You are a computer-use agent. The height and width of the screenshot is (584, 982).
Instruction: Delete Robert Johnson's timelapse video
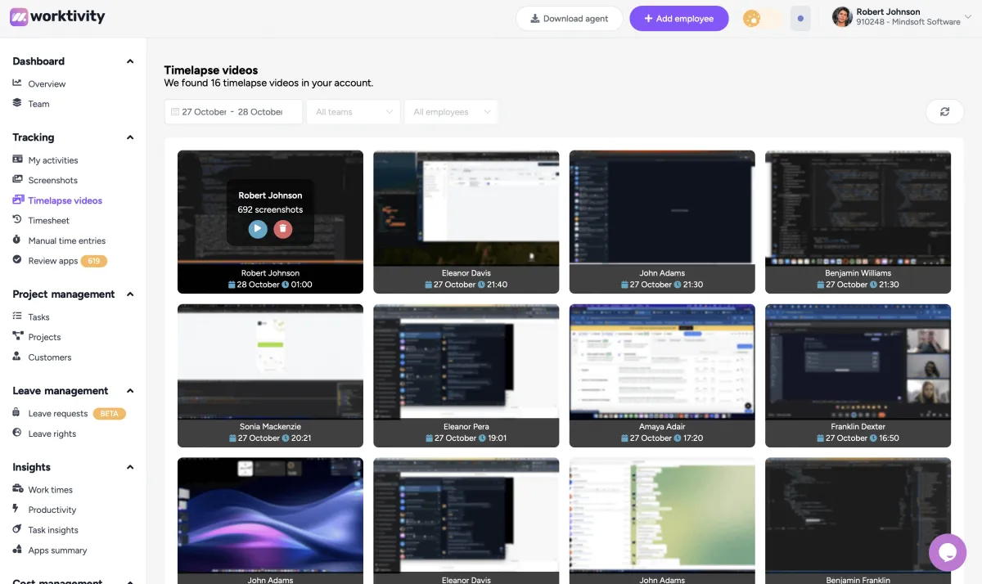coord(283,229)
